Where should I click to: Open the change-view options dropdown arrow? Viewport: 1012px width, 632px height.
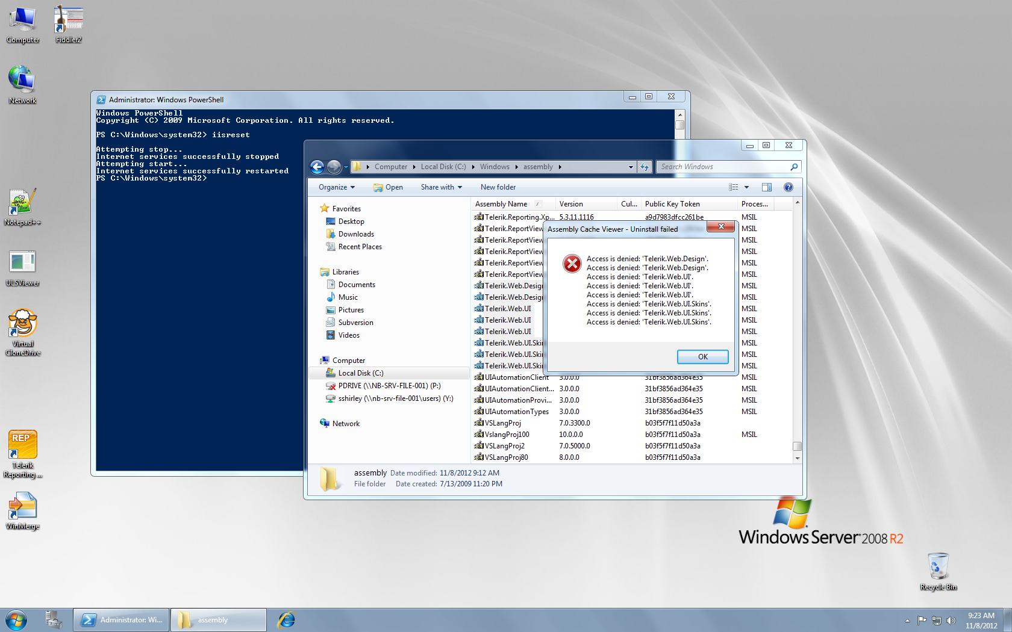747,187
